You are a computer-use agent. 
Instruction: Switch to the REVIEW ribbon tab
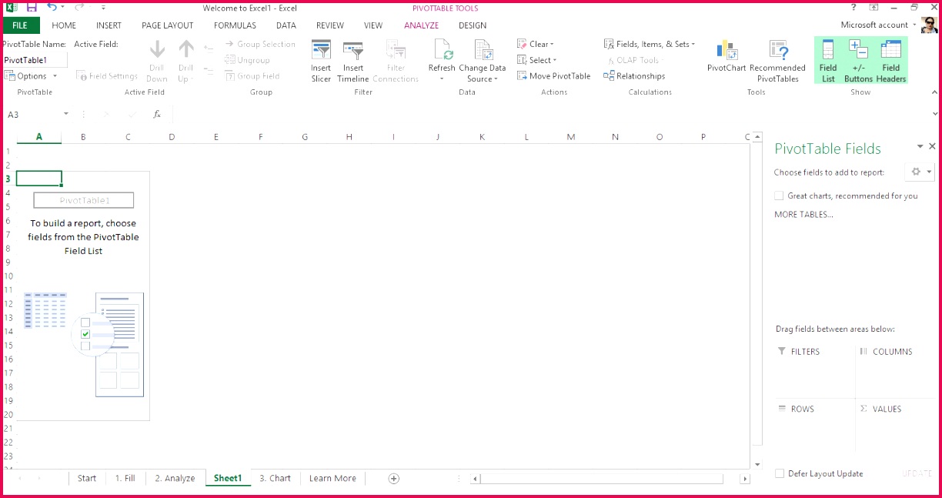(330, 25)
